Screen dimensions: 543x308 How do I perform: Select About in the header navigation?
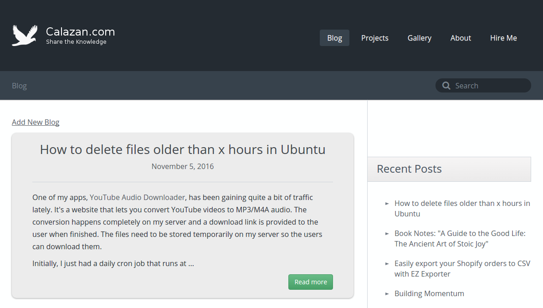click(x=461, y=38)
